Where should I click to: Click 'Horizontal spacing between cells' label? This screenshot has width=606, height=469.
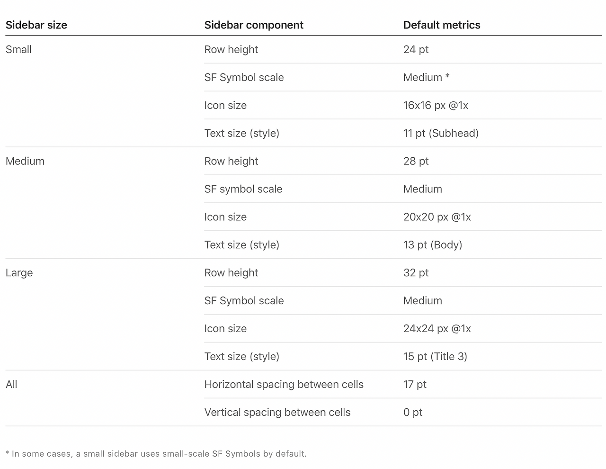[x=284, y=384]
